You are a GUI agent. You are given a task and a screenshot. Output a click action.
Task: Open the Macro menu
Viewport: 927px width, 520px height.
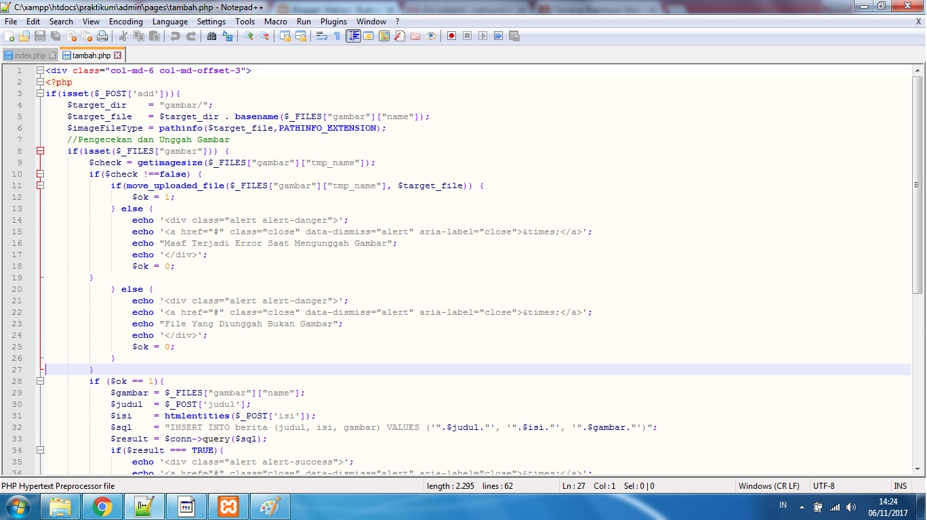point(276,22)
